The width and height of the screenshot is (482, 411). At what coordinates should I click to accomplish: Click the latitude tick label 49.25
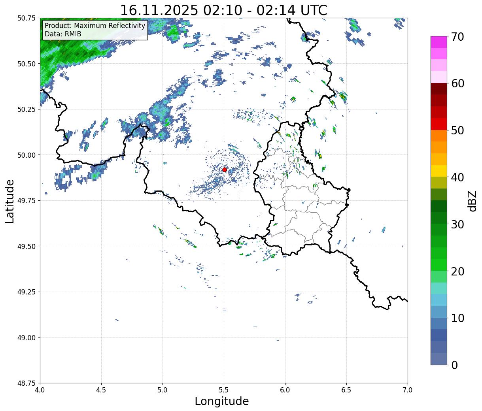coord(26,292)
